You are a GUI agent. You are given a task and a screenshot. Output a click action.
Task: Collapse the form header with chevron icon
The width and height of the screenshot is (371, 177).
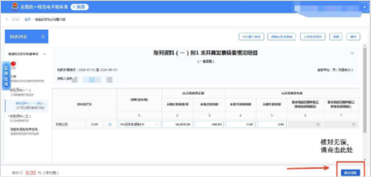coord(352,53)
